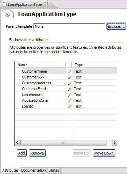Open the Documentation tab

[33, 170]
